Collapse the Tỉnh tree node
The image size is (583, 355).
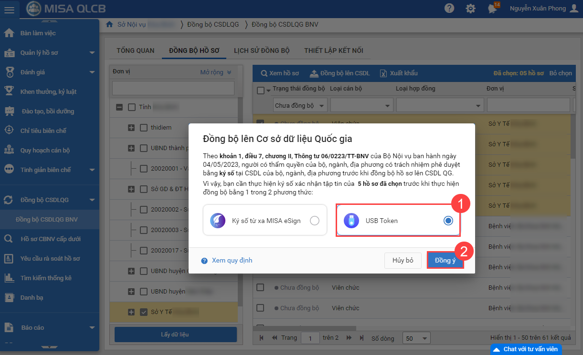[x=119, y=107]
